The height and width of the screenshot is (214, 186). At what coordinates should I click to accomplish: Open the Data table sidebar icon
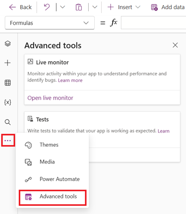(x=8, y=82)
